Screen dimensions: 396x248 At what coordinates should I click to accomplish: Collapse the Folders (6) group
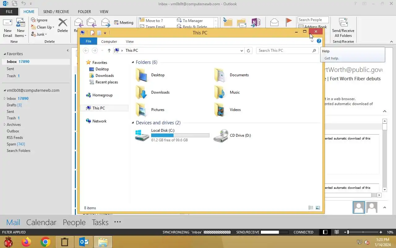pos(133,62)
